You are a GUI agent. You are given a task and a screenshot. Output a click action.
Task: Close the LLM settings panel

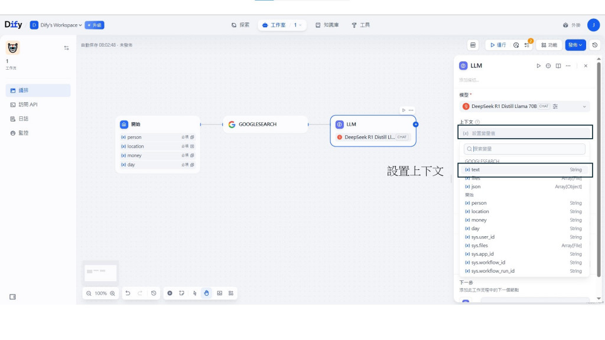586,66
